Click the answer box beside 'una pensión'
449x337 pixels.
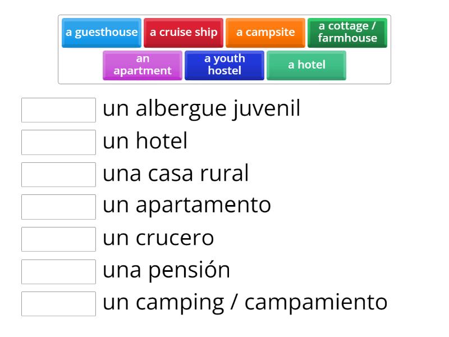coord(58,270)
